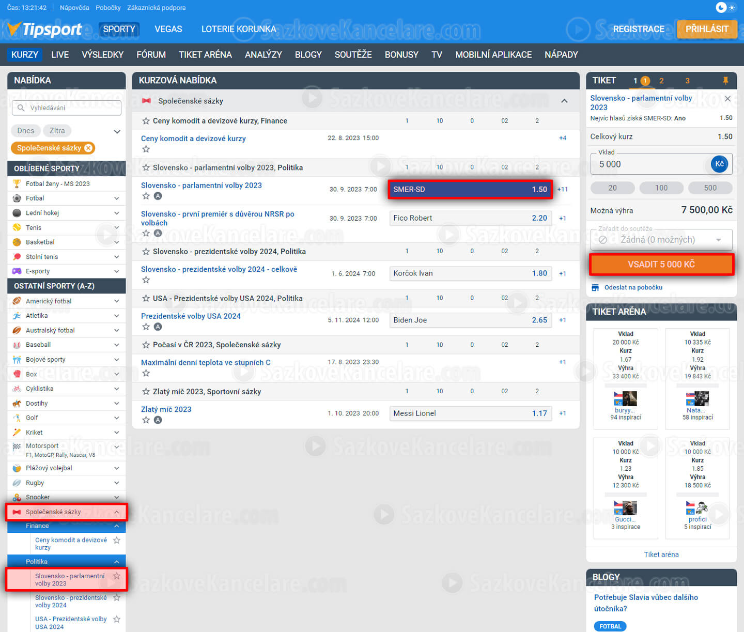Favorite Ceny komodit a devizové kurzy in sidebar

(x=117, y=540)
